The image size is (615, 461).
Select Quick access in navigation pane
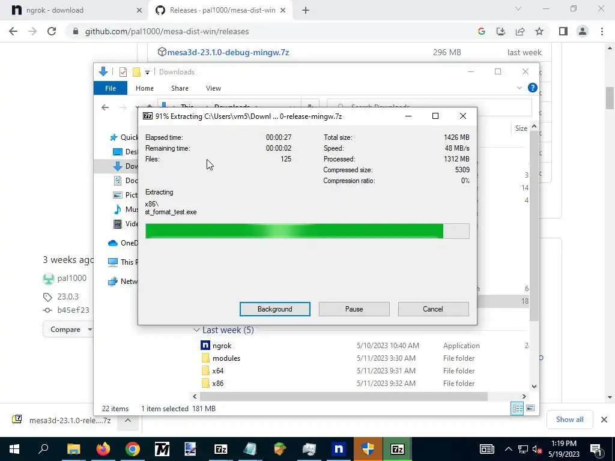pyautogui.click(x=123, y=137)
